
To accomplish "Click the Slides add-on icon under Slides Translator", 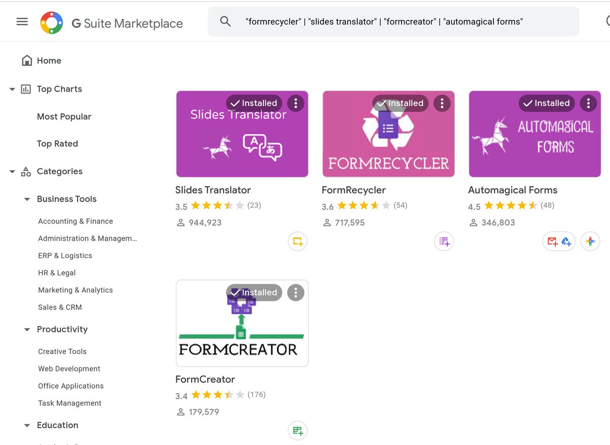I will coord(297,241).
